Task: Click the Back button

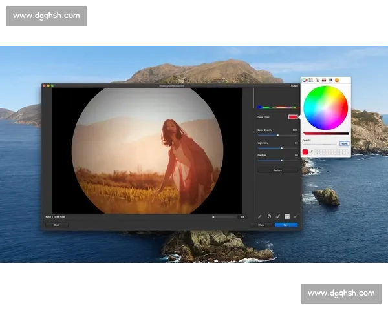Action: [57, 225]
